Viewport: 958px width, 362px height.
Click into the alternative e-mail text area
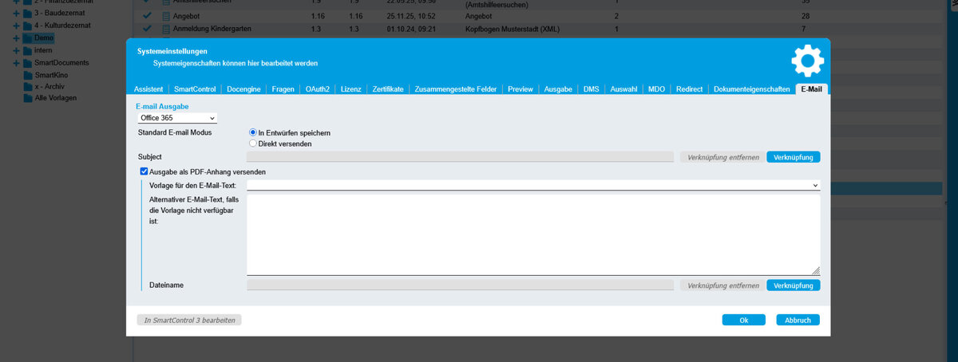coord(532,235)
